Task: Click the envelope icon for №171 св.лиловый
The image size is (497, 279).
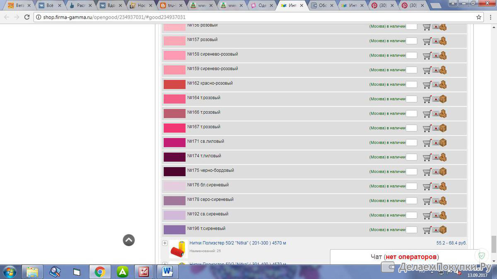Action: click(435, 142)
